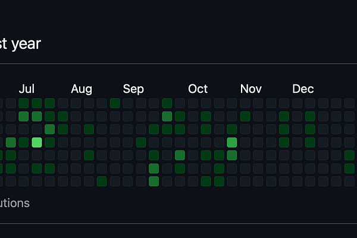Image resolution: width=357 pixels, height=238 pixels.
Task: Select the second-brightest green cell, just left of Nov
Action: [x=232, y=142]
